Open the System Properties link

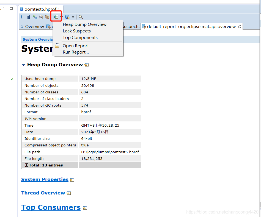point(45,179)
